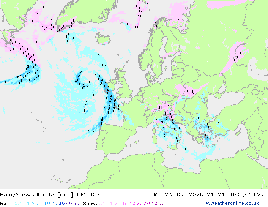Select the Rain 30 legend color
This screenshot has width=268, height=207.
tap(62, 204)
